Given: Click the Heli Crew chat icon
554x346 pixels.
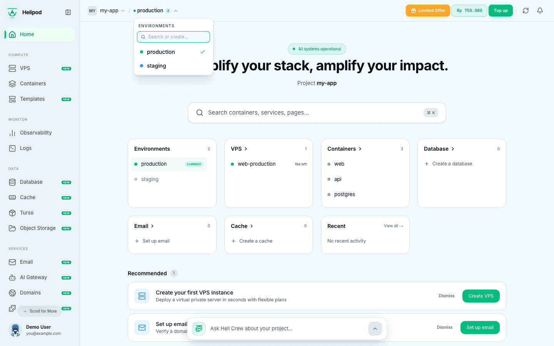Looking at the screenshot, I should pyautogui.click(x=199, y=328).
